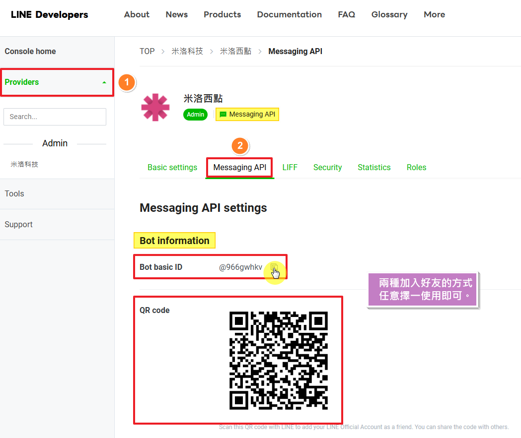
Task: Select the Messaging API tab
Action: [239, 168]
